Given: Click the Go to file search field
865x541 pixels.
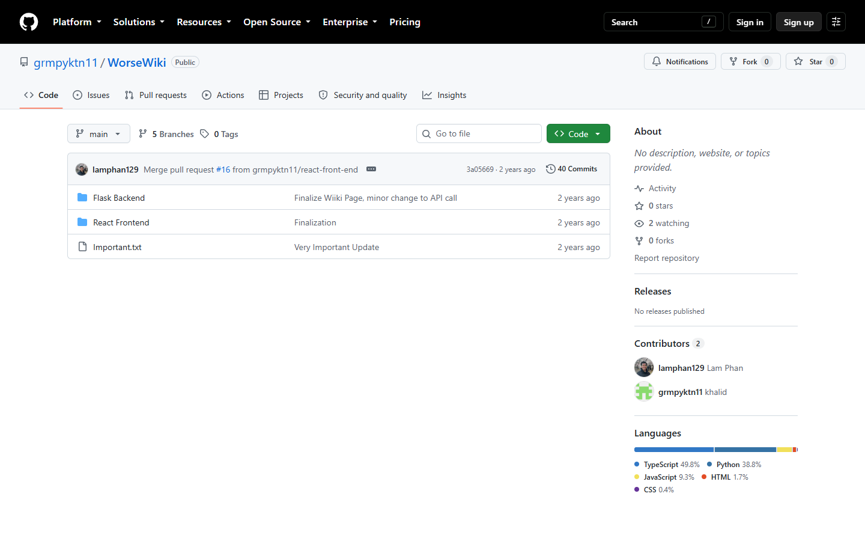Looking at the screenshot, I should (x=479, y=133).
